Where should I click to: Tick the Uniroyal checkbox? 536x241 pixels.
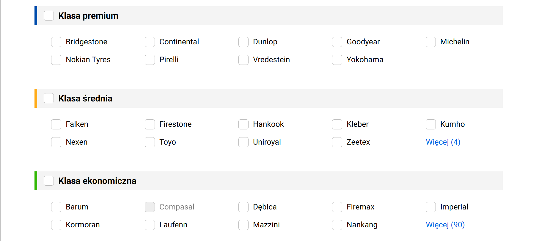(243, 142)
